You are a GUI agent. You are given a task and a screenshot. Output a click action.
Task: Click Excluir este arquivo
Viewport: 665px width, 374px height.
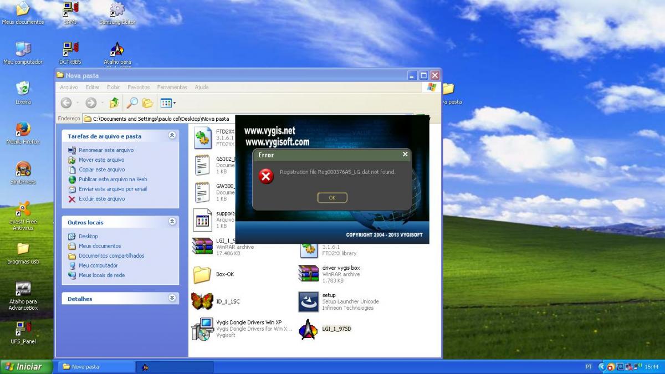click(102, 198)
